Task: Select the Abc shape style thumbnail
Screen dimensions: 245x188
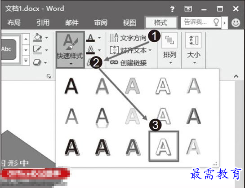Action: (x=9, y=49)
